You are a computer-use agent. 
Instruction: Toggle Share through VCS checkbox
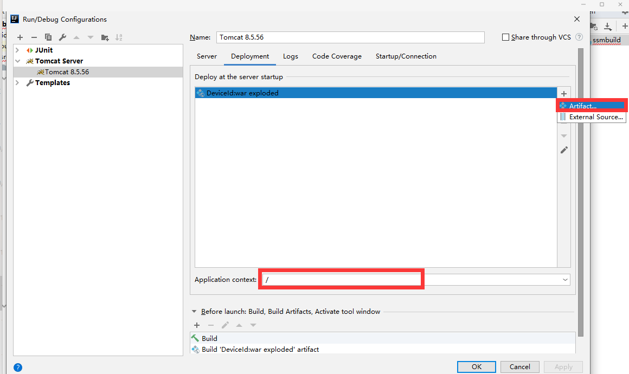click(x=505, y=37)
